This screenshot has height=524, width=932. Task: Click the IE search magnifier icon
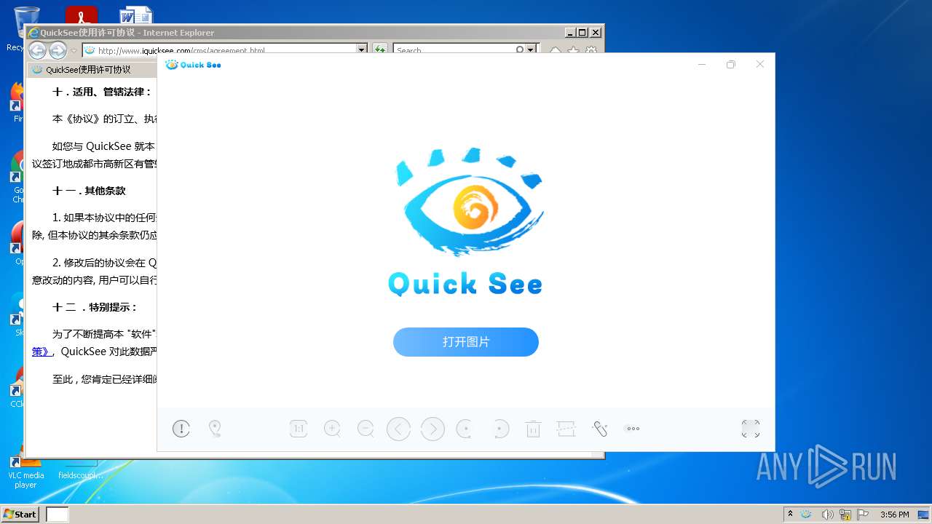[x=520, y=50]
